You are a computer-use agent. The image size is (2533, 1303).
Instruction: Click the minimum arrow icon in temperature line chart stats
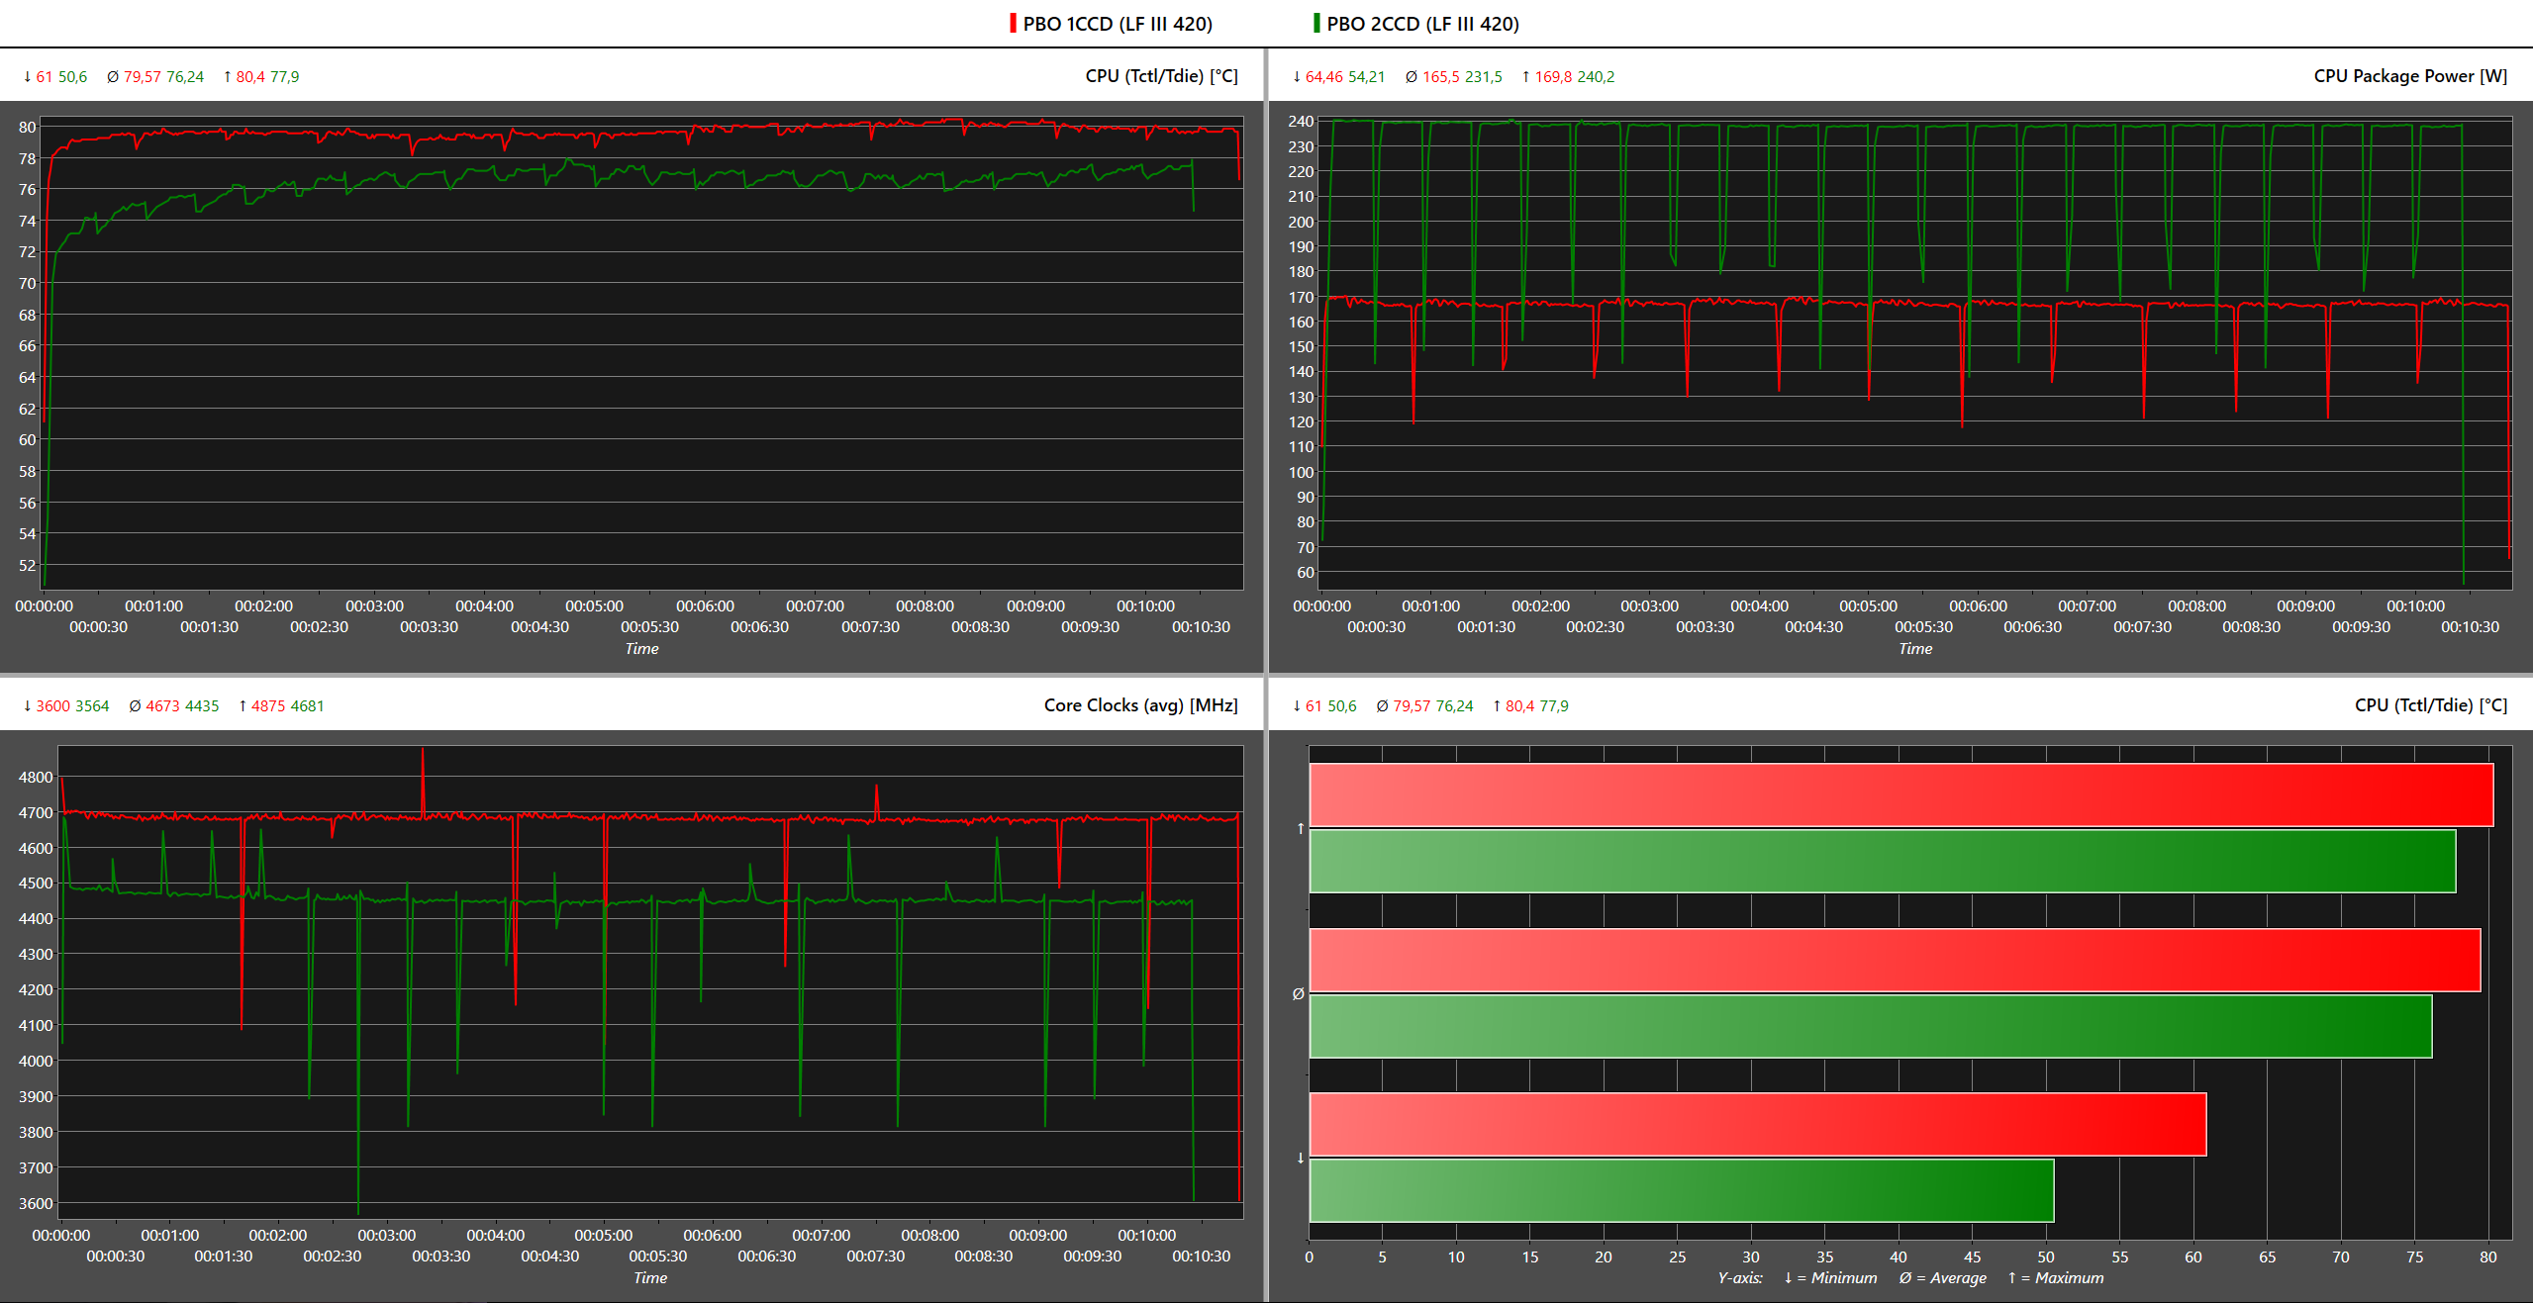click(x=27, y=77)
